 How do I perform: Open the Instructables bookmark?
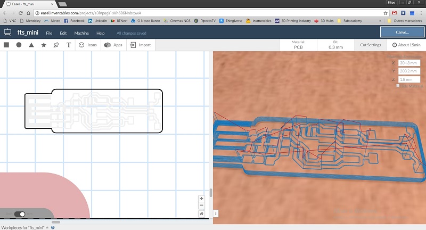coord(259,21)
